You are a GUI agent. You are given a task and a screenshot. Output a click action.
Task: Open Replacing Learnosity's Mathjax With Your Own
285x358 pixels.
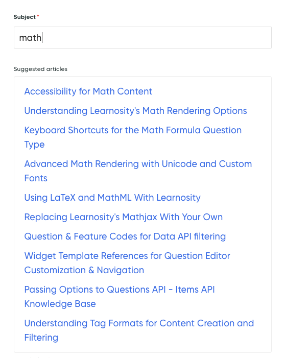123,217
